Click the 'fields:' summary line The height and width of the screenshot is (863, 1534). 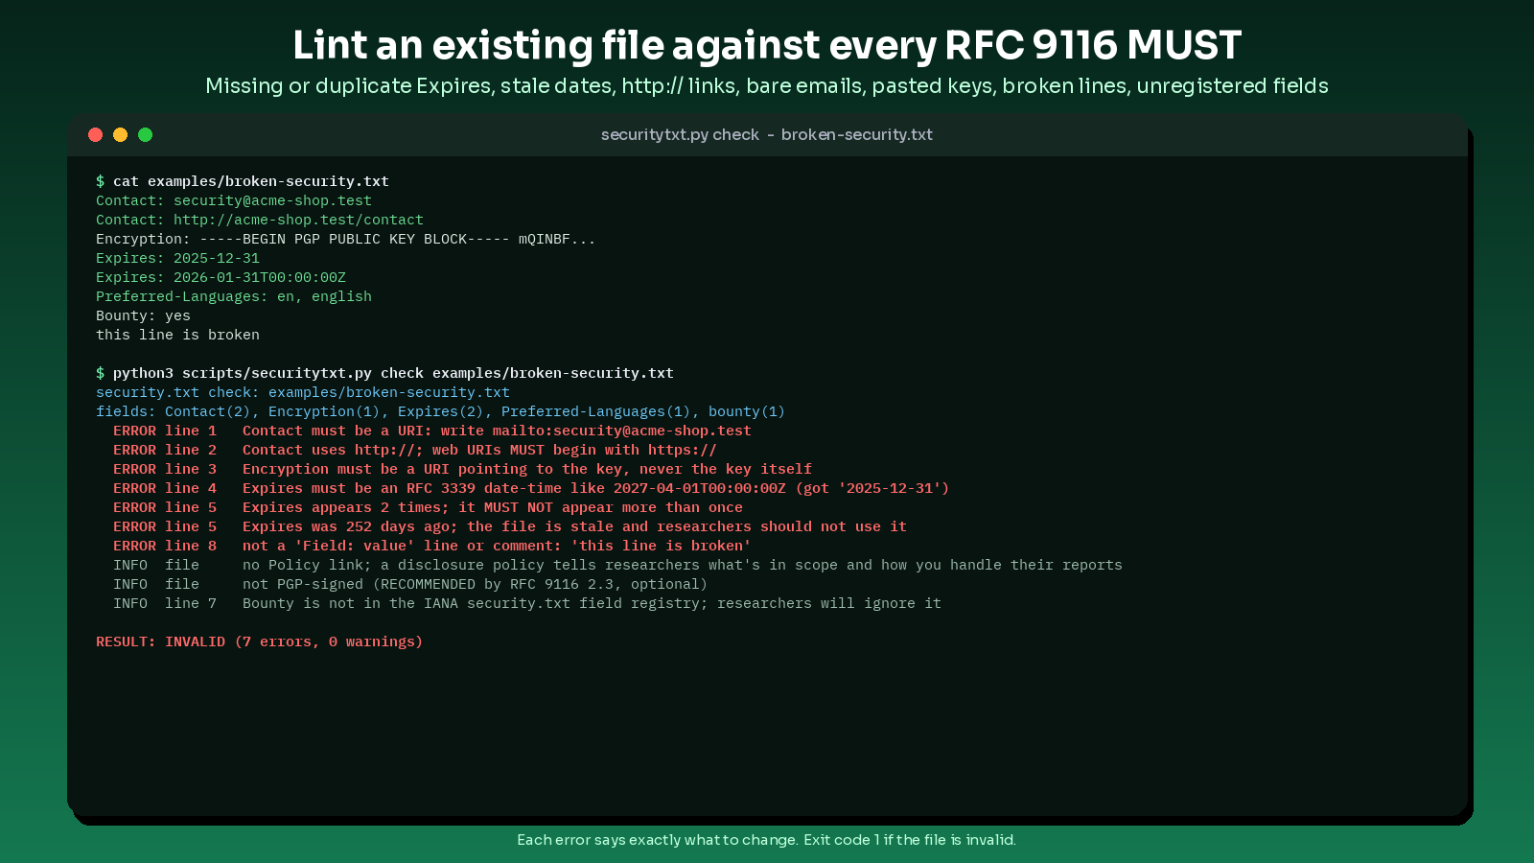click(x=440, y=411)
